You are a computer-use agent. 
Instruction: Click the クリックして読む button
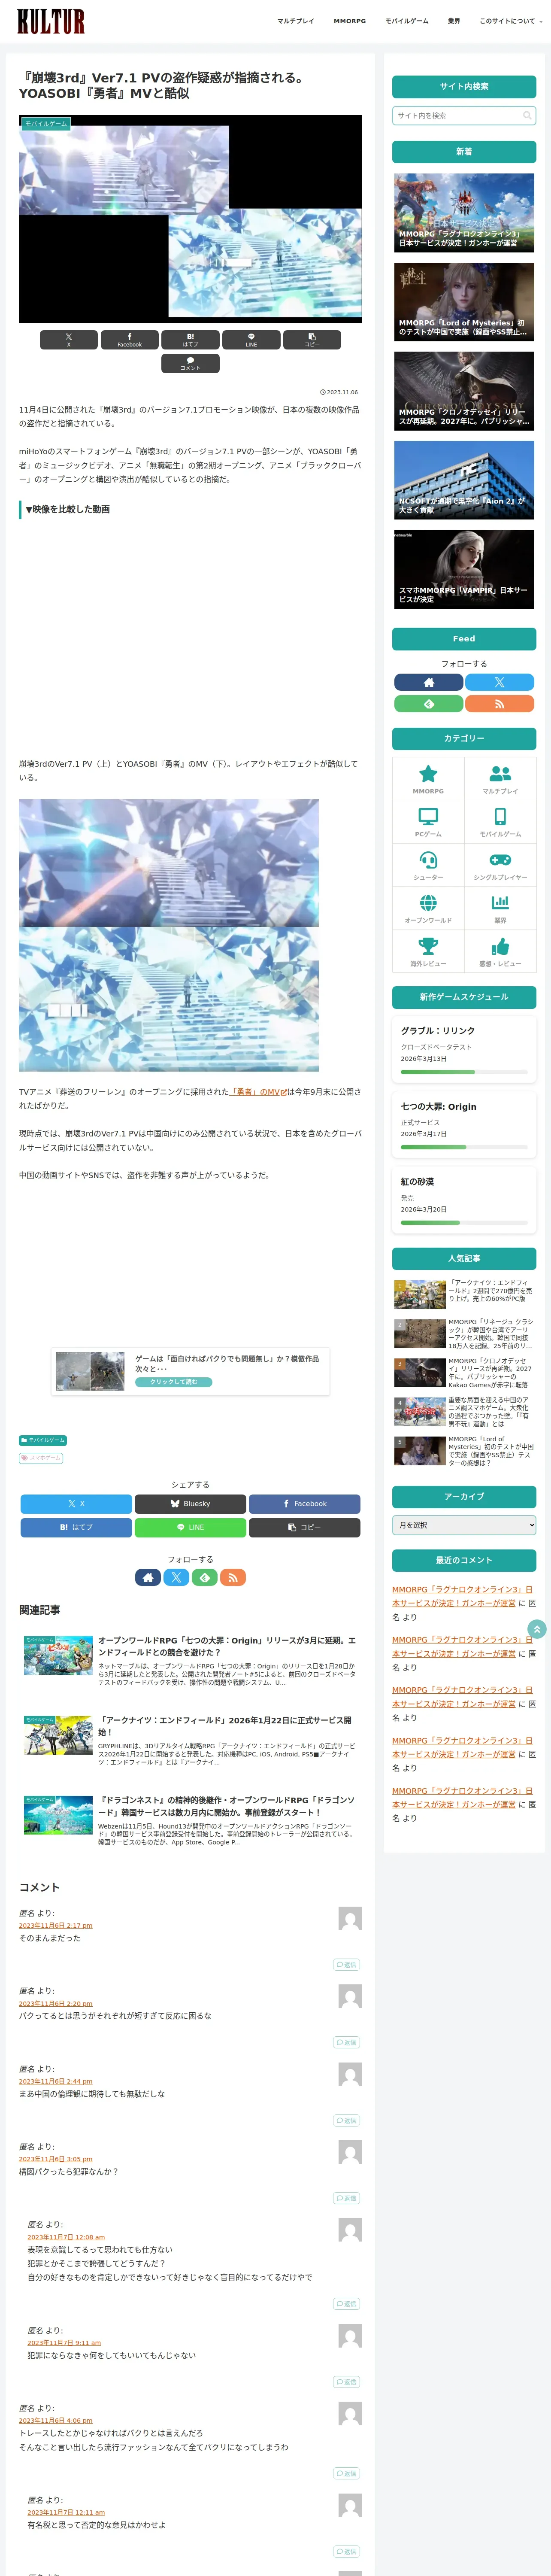(174, 1382)
